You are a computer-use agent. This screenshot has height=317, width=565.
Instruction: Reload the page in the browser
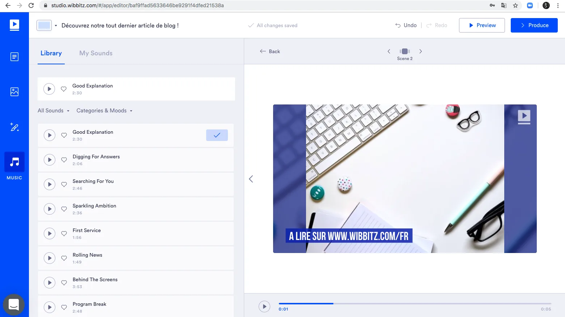point(31,5)
